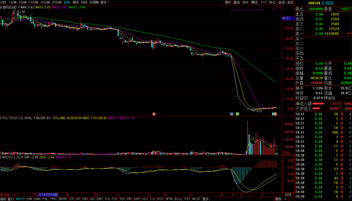This screenshot has height=201, width=352.
Task: Click the red diamond icon above the chart
Action: (276, 8)
